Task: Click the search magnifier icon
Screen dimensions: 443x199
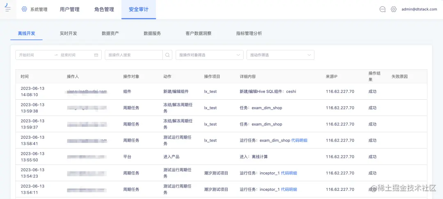Action: tap(167, 55)
